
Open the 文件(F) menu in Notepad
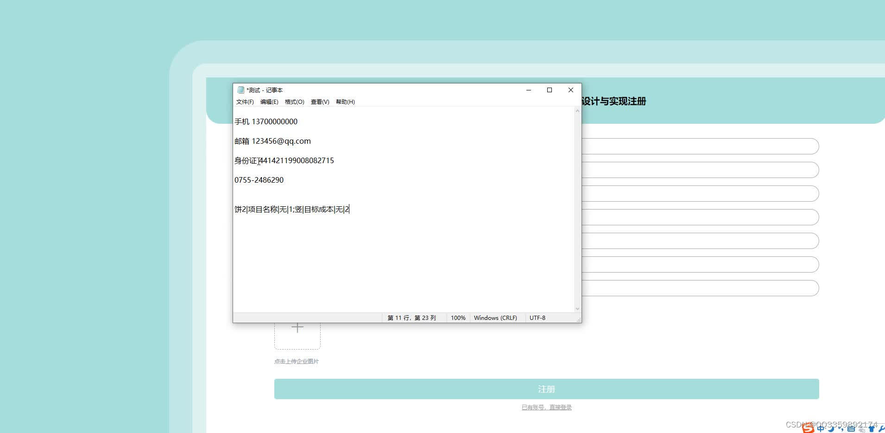pos(245,102)
